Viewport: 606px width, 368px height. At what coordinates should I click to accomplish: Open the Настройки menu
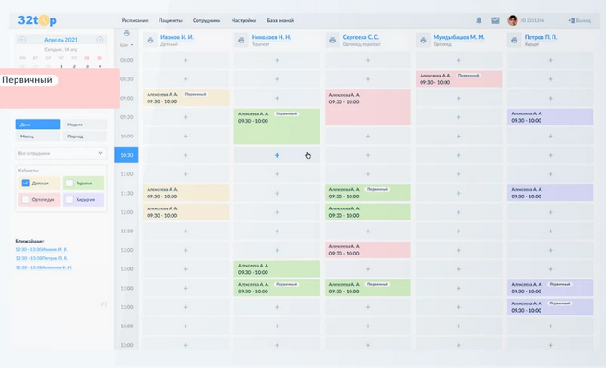click(244, 20)
